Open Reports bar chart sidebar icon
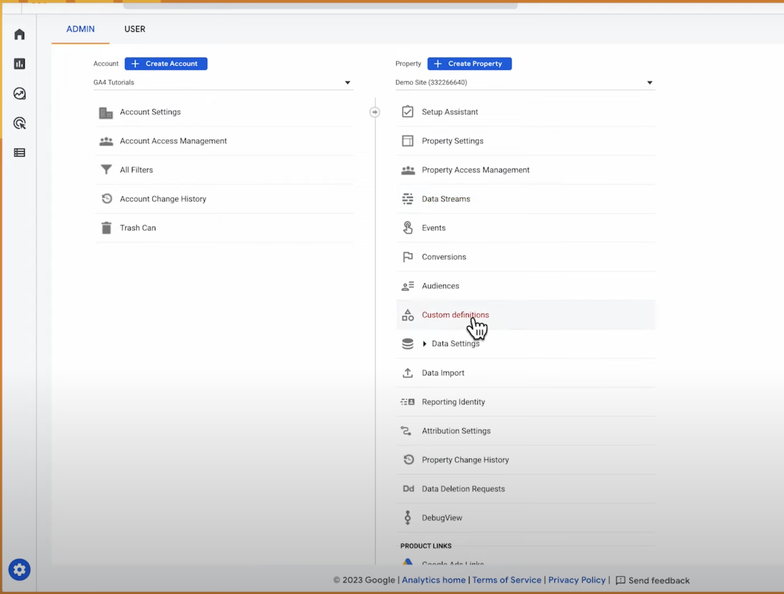Viewport: 784px width, 594px height. (x=19, y=64)
